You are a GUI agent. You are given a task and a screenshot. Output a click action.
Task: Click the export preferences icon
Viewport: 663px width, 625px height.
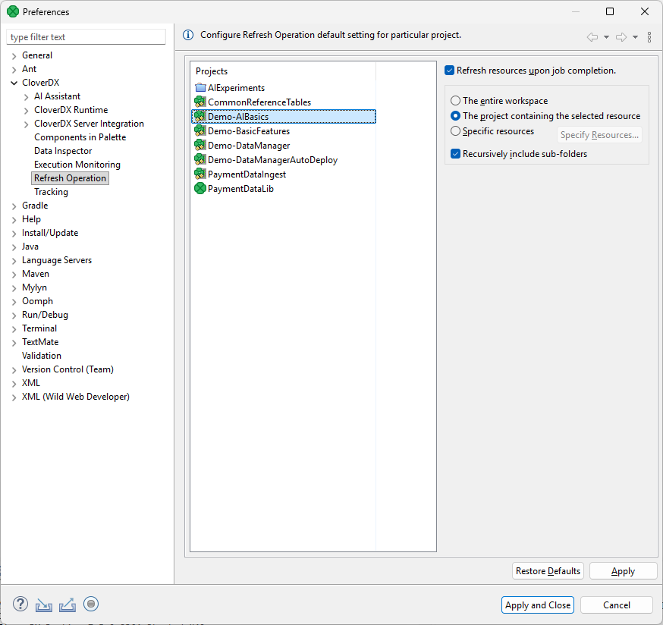(x=68, y=605)
